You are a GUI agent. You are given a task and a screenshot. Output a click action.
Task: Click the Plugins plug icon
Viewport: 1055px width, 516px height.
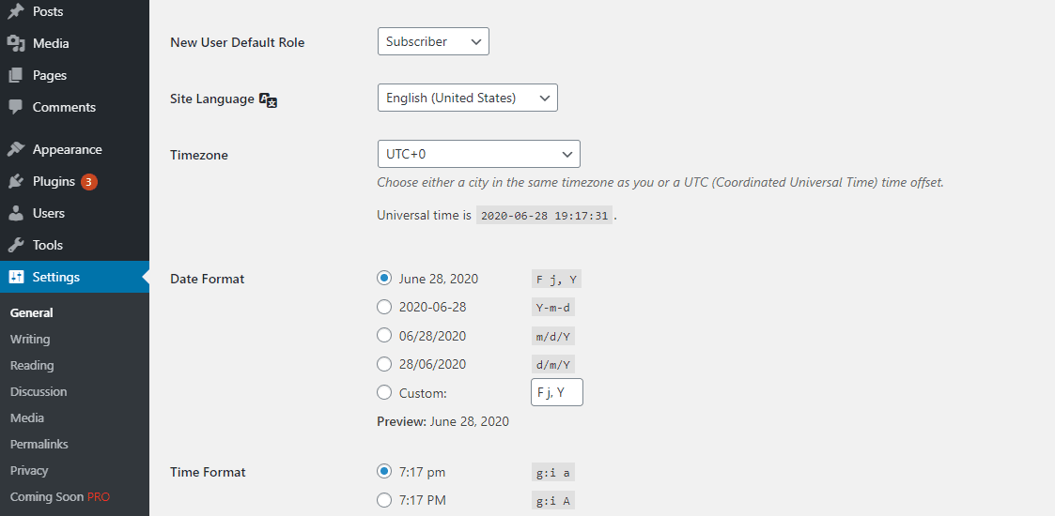pos(16,181)
